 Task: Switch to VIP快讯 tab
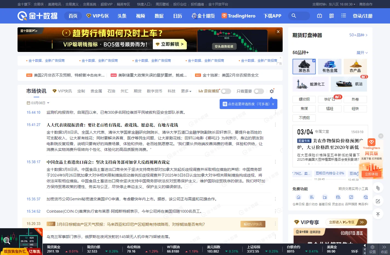coord(62,91)
